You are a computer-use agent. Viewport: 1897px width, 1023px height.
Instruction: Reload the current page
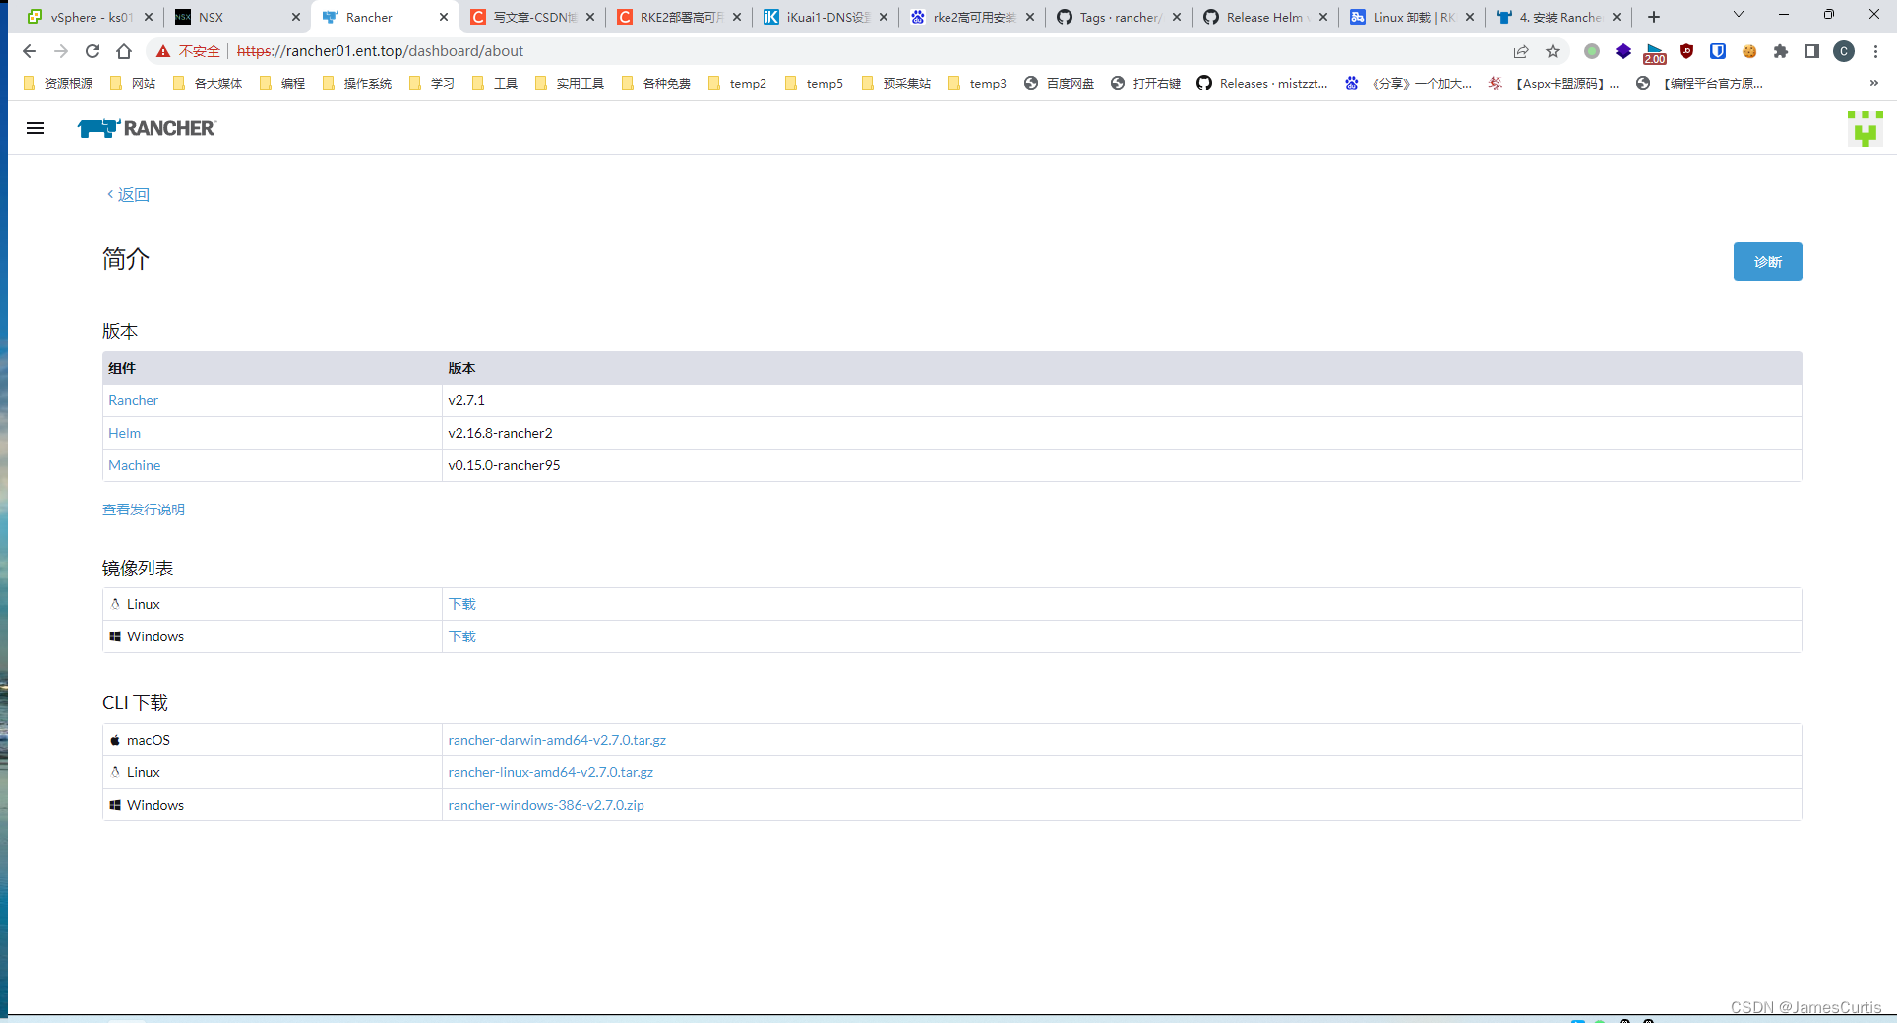click(92, 51)
